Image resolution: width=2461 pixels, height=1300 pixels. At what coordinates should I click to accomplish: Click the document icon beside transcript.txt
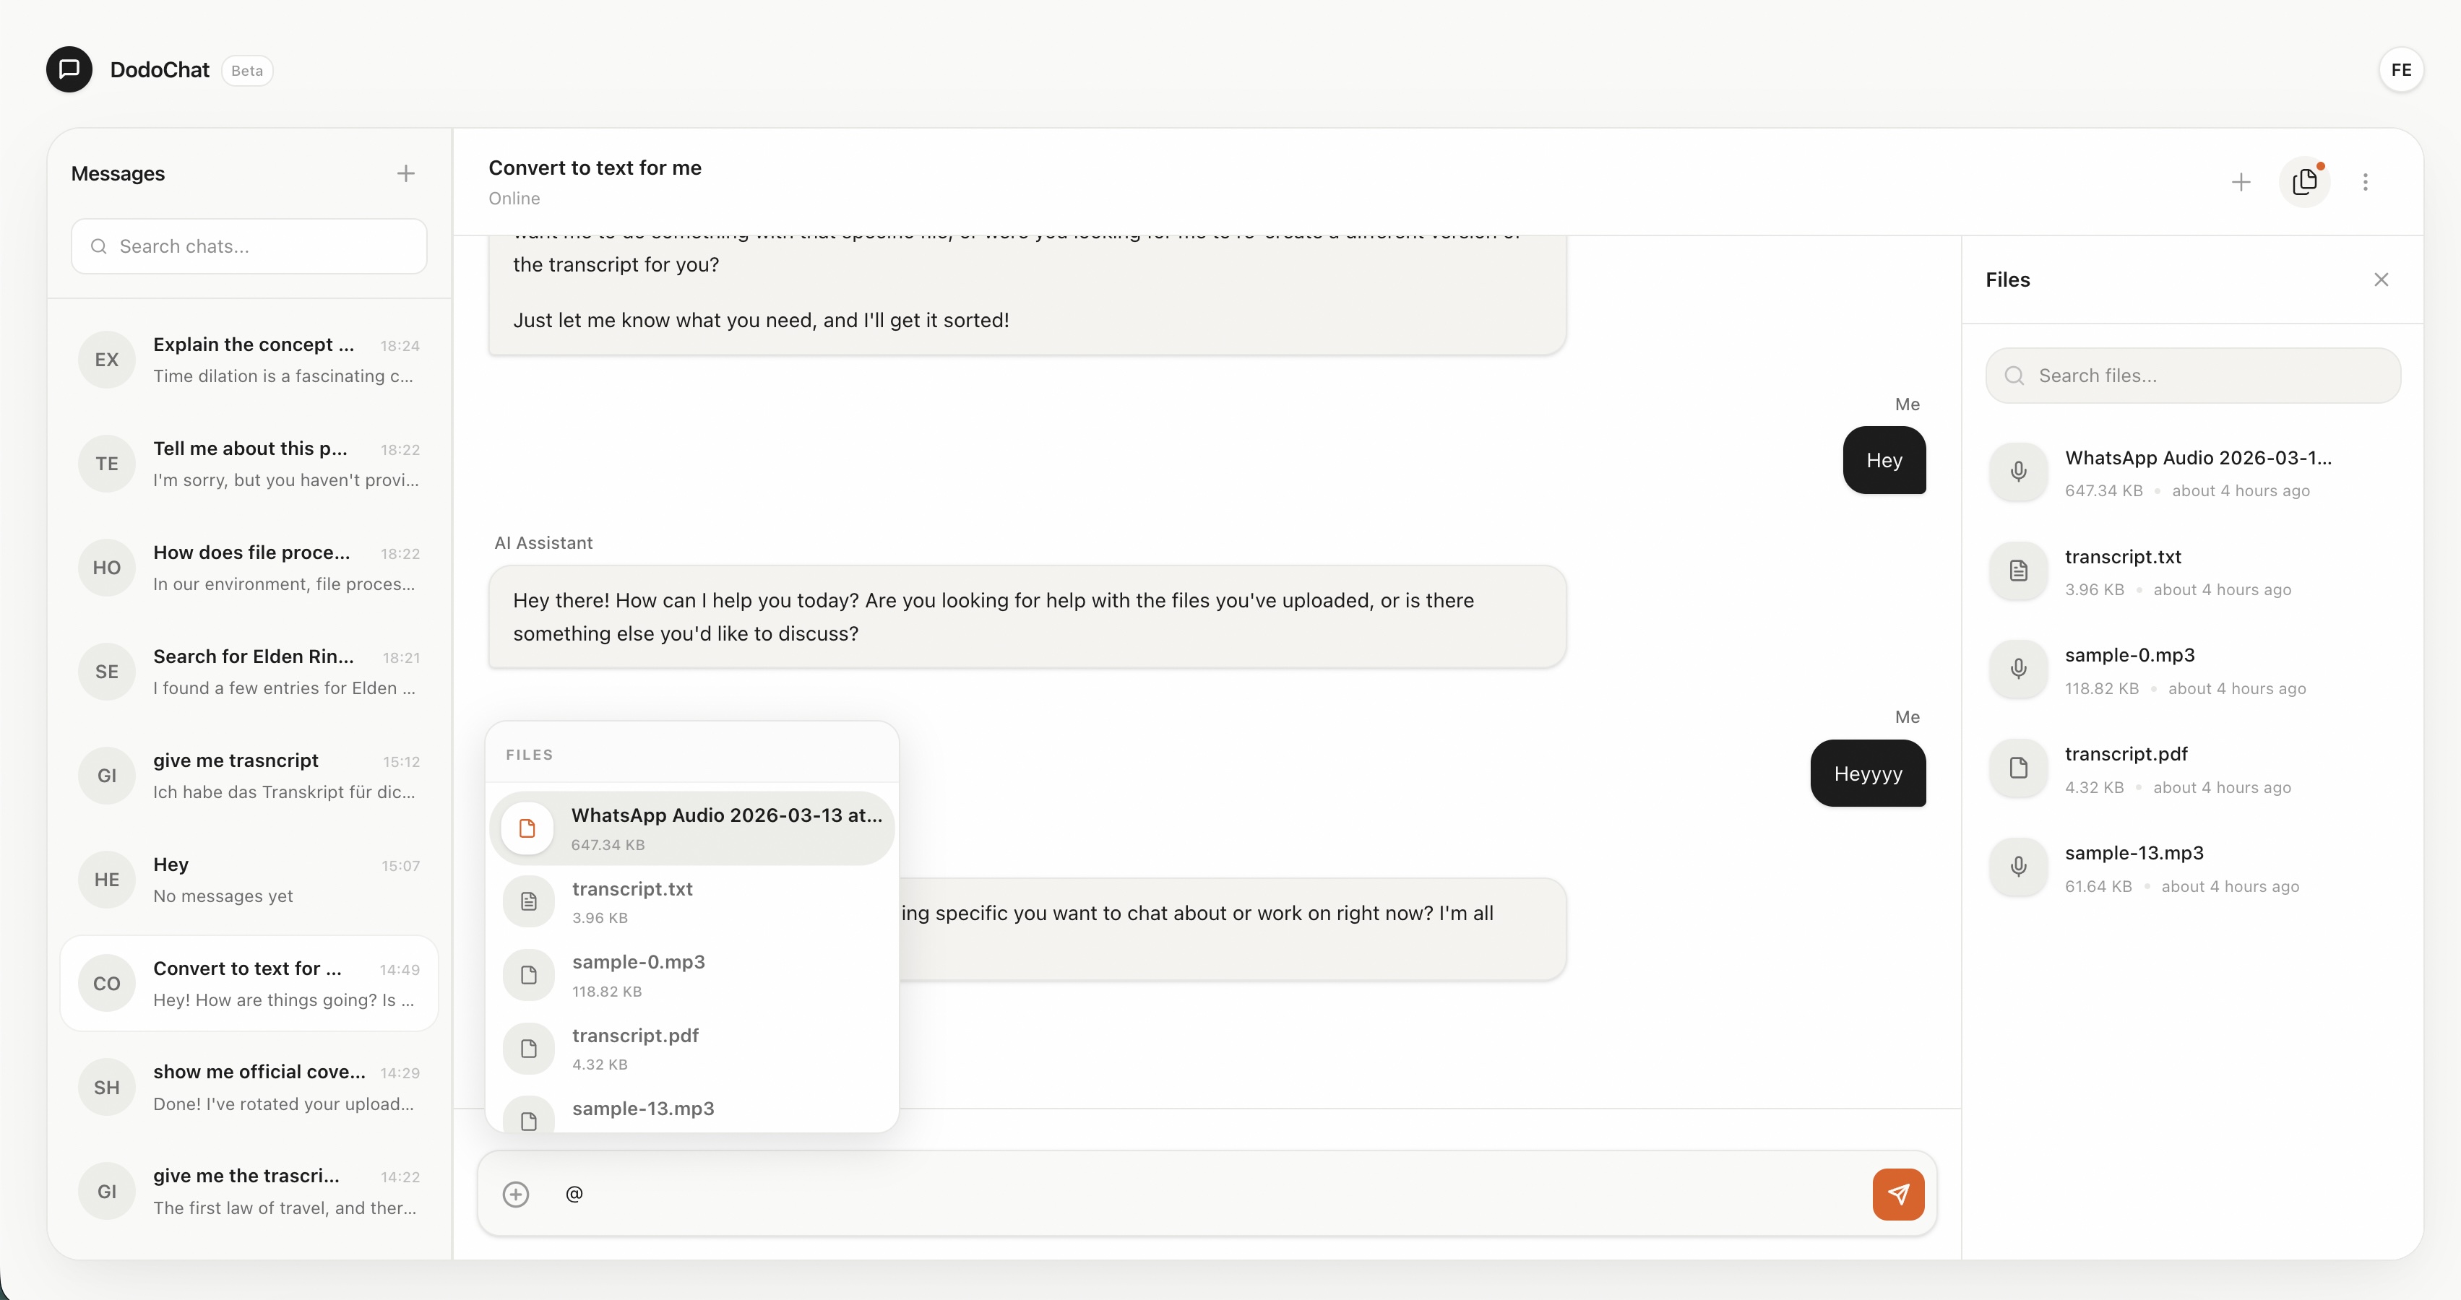pos(2019,571)
